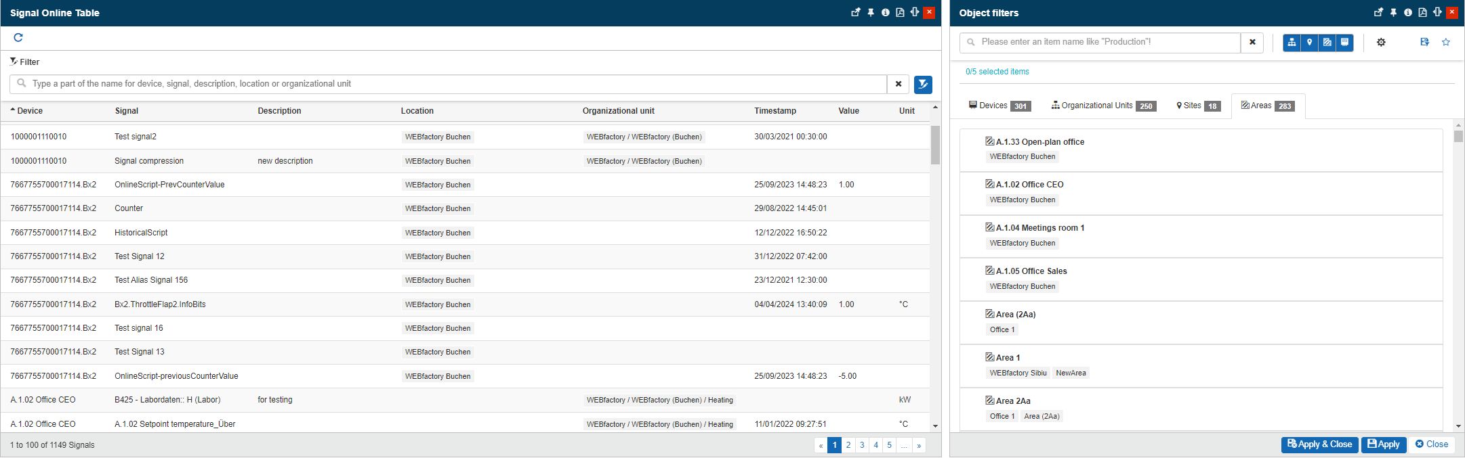Go to page 3 of signals

(862, 445)
